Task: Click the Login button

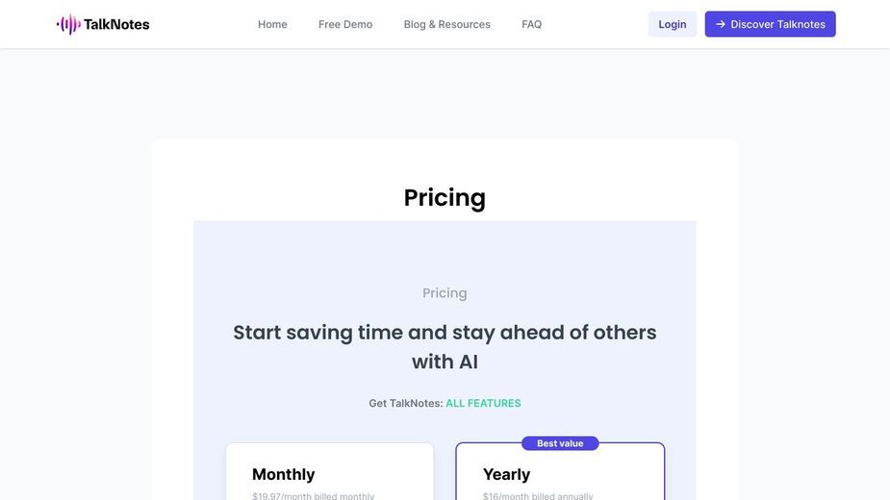Action: pos(672,24)
